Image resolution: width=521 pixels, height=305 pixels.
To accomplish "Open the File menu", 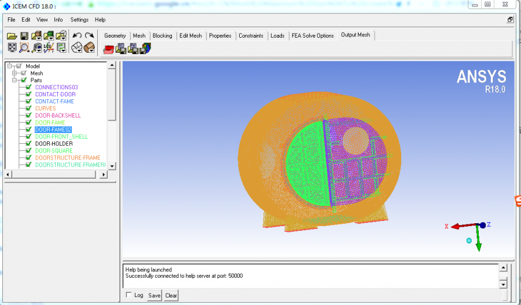I will point(12,20).
